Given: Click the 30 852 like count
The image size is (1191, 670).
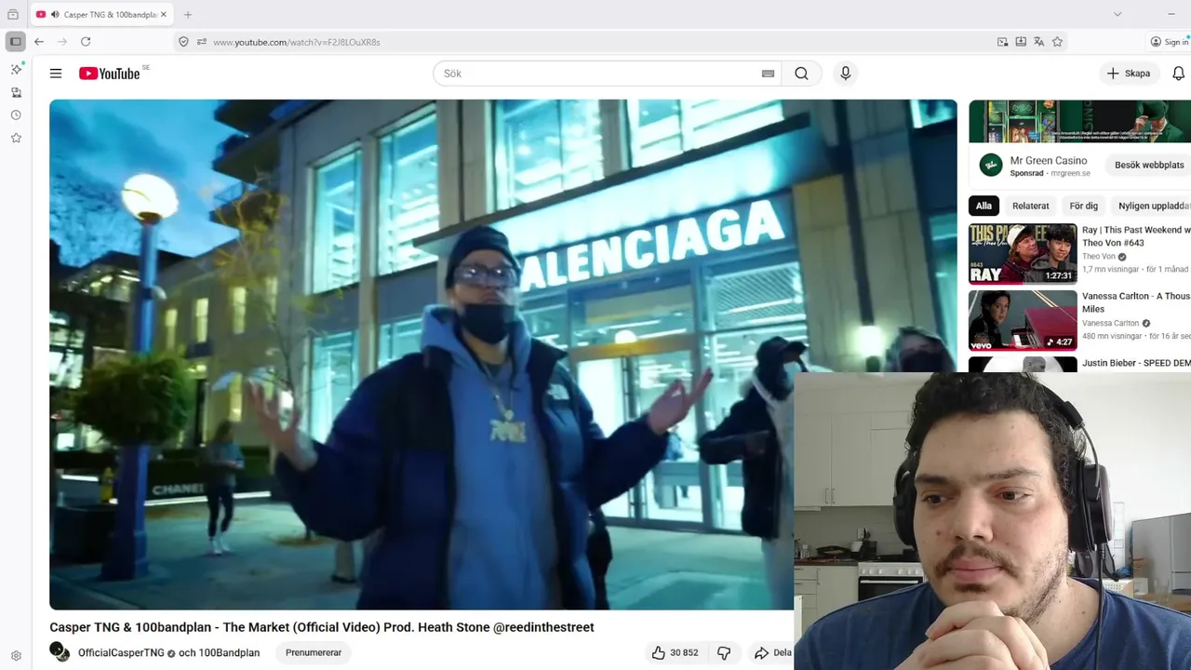Looking at the screenshot, I should coord(684,653).
